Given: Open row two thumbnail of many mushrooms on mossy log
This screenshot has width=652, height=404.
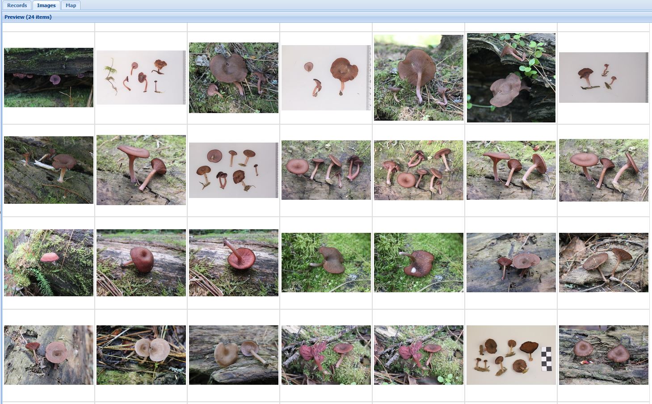Looking at the screenshot, I should pos(419,170).
